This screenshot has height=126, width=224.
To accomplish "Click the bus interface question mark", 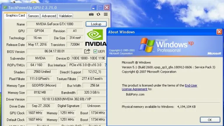I will pyautogui.click(x=105, y=65).
